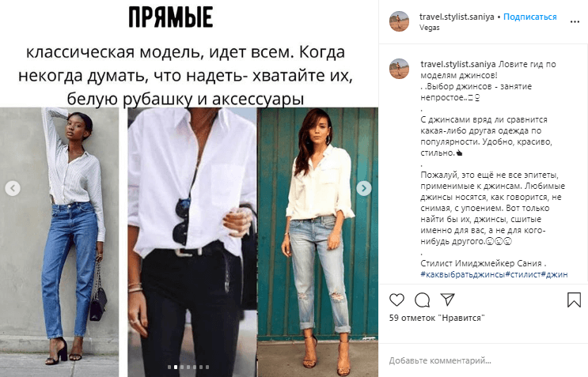Focus the Добавьте комментарий input field
The width and height of the screenshot is (588, 377).
coord(484,360)
